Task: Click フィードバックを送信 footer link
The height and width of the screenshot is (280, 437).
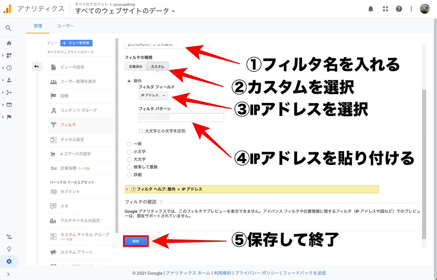Action: tap(304, 273)
